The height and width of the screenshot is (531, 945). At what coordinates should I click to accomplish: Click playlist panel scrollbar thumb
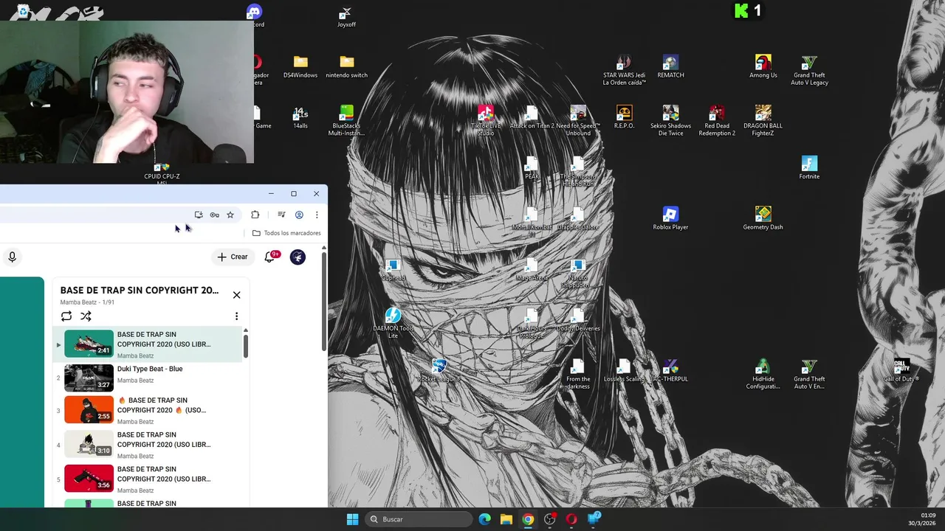245,345
